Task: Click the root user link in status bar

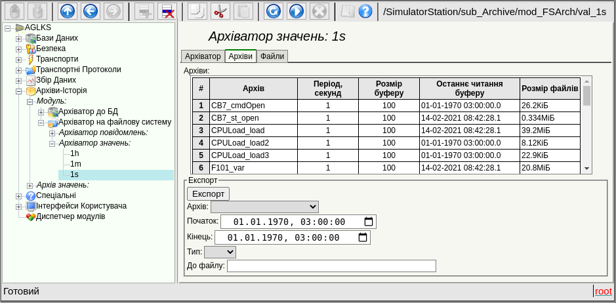Action: 603,291
